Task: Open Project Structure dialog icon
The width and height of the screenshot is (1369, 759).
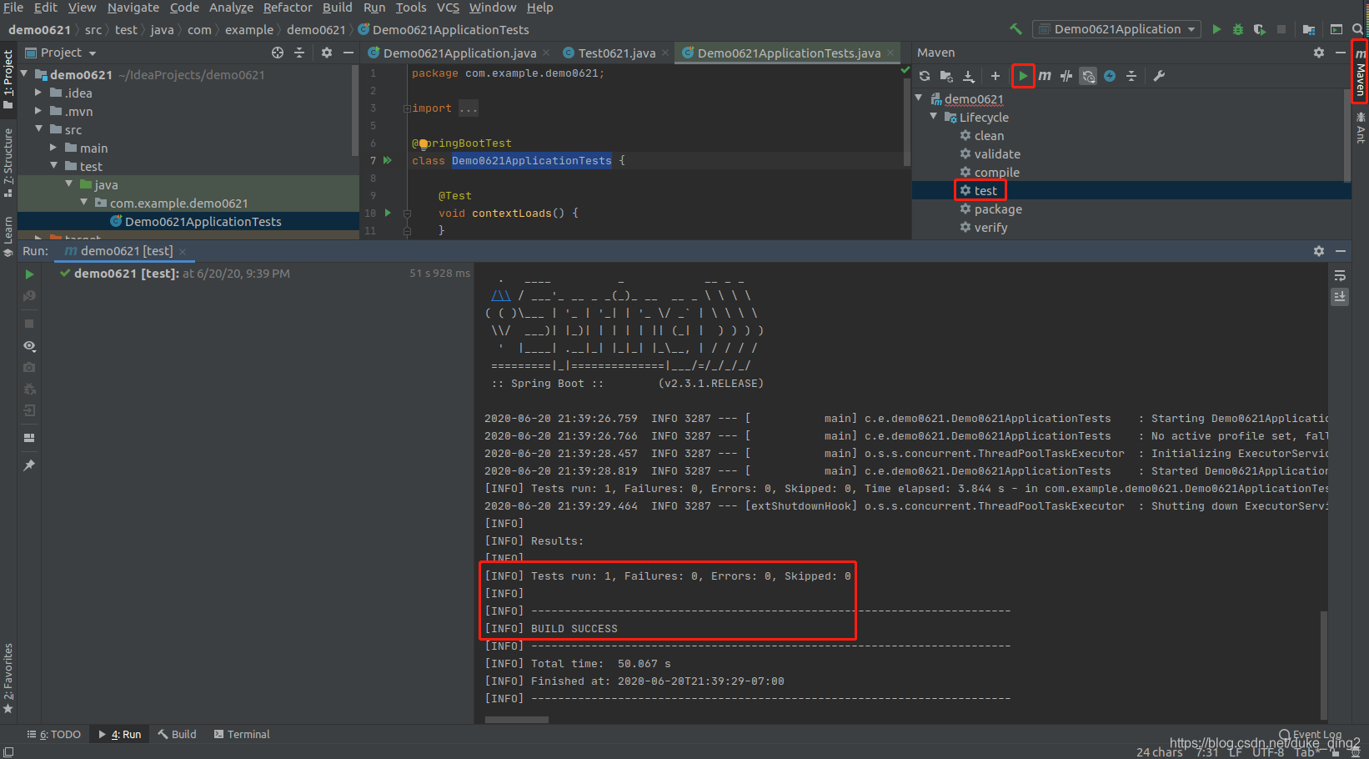Action: [1309, 29]
